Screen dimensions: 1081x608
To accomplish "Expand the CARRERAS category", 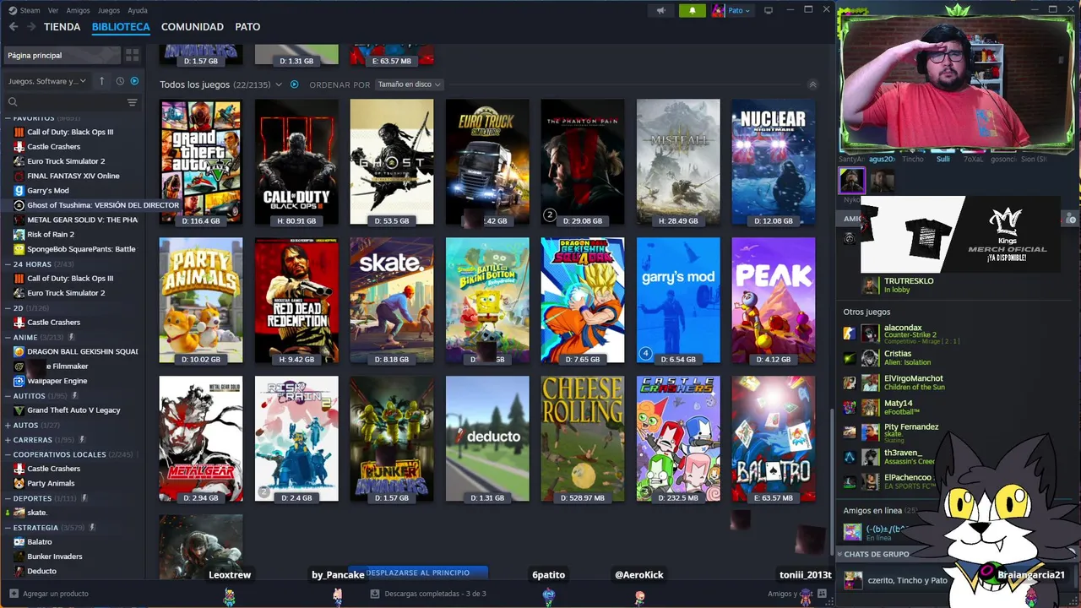I will pos(8,440).
